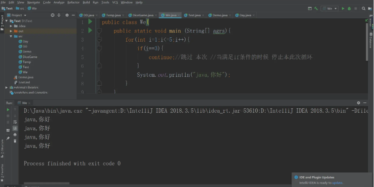Fold the for loop on line 3

[100, 40]
